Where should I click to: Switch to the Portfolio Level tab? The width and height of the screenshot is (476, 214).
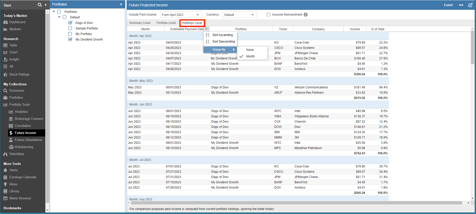point(166,23)
